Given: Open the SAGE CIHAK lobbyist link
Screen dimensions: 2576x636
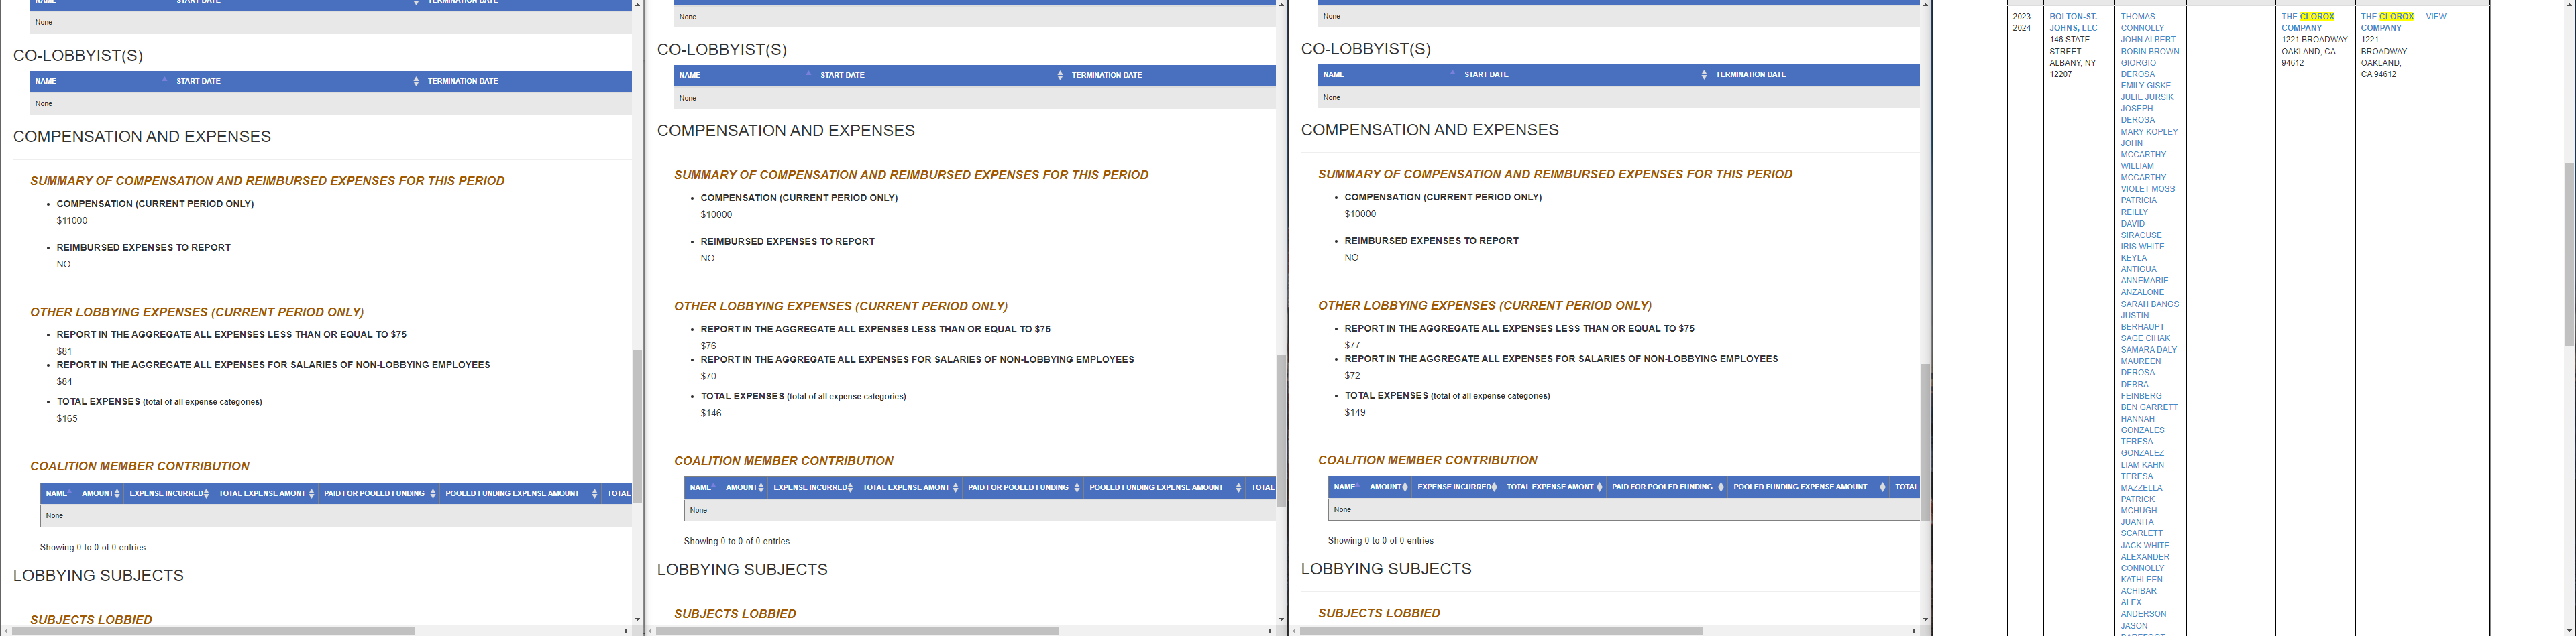Looking at the screenshot, I should point(2145,338).
